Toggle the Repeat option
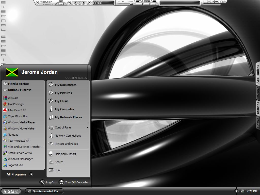Screen dimensions: 260x195 click(147, 4)
